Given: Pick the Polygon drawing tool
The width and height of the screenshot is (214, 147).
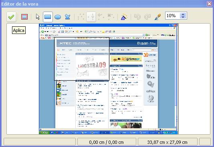Looking at the screenshot, I should click(68, 17).
